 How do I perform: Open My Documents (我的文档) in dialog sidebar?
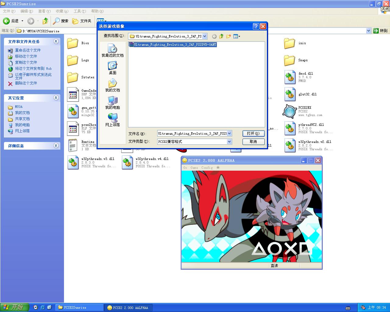[112, 85]
